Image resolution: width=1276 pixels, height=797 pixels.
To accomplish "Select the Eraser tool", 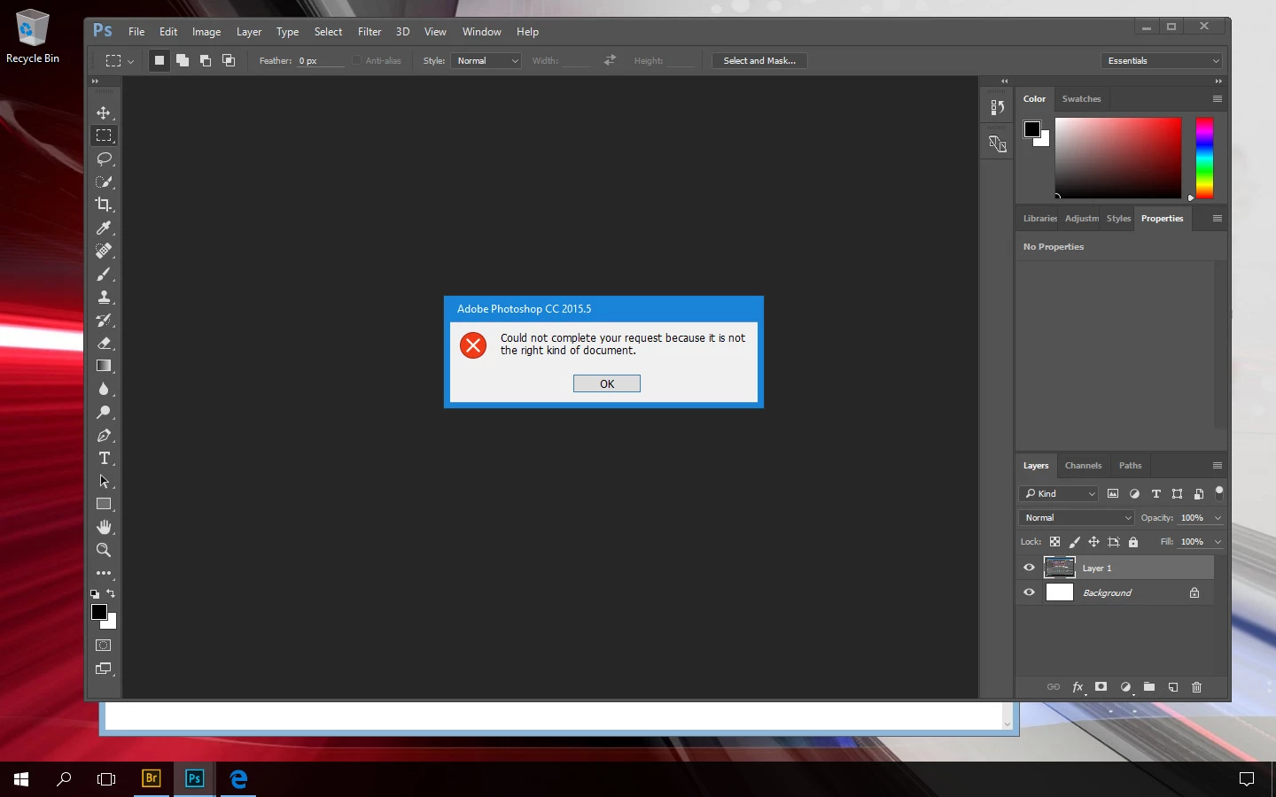I will pos(104,343).
